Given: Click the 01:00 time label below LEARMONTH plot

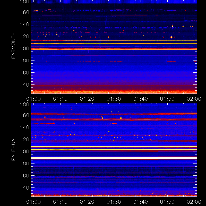Looking at the screenshot, I should pyautogui.click(x=33, y=99).
